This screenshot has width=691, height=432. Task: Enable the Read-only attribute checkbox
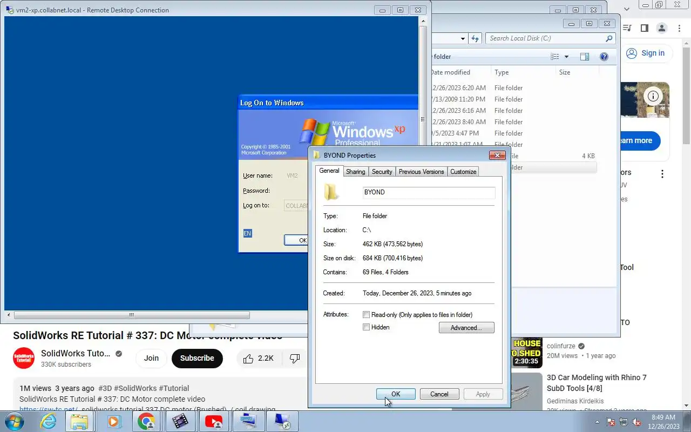click(367, 315)
